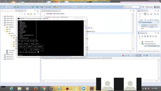Expand the Hibernate_4 project

3,23
